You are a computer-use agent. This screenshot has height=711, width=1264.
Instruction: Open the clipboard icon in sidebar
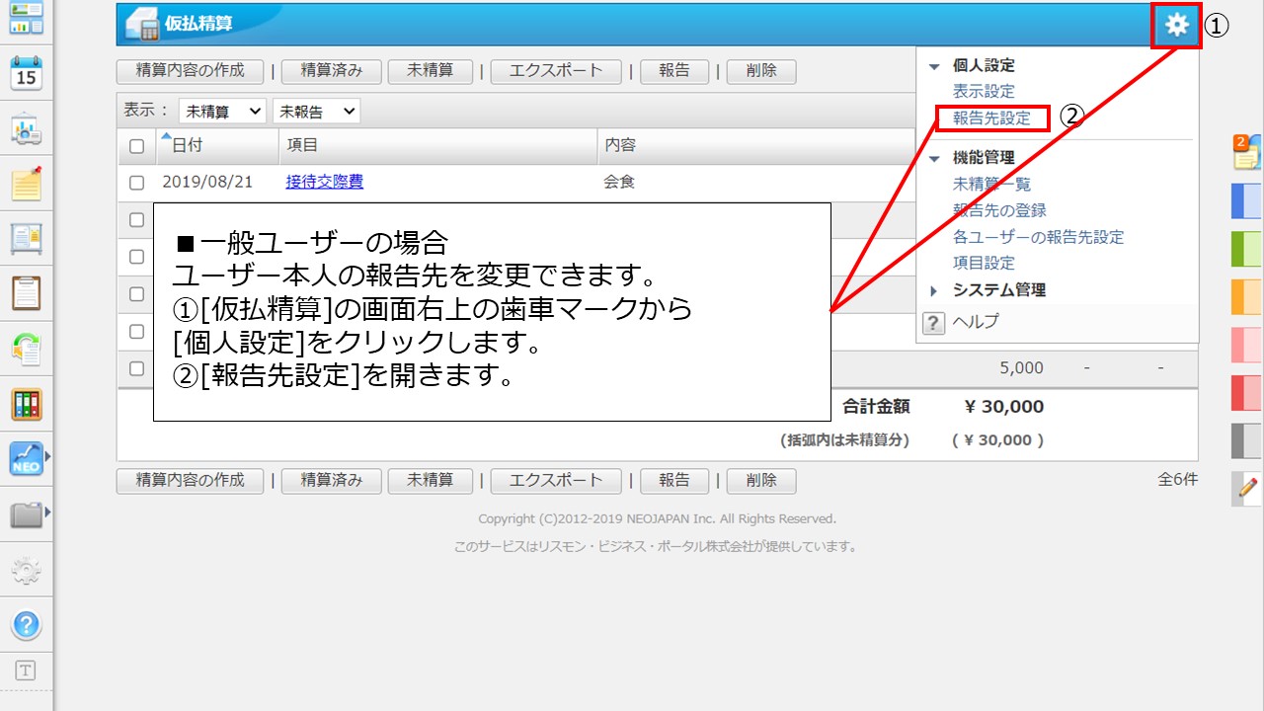pyautogui.click(x=26, y=293)
